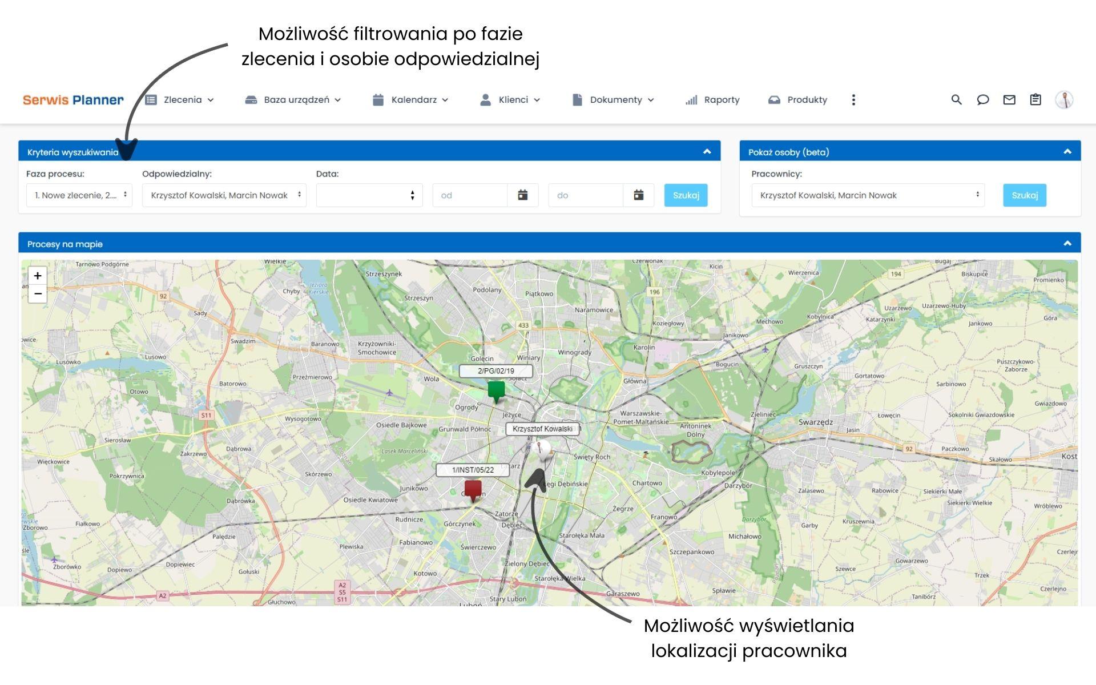Click the 1/INST/05/22 map label
This screenshot has width=1096, height=685.
tap(473, 470)
